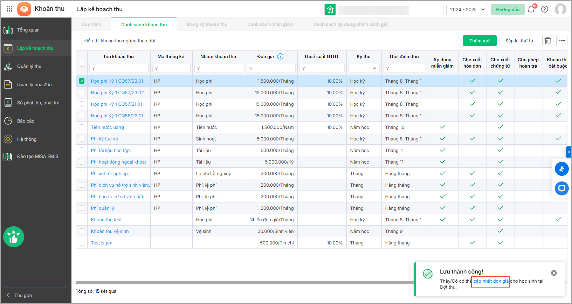Expand the Kỳ thu filter dropdown

pos(364,68)
